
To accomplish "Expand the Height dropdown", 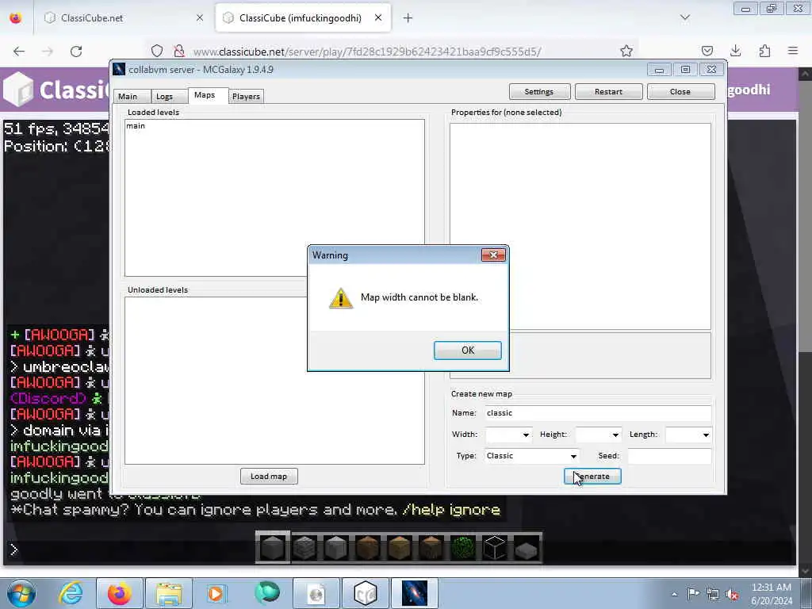I will click(x=615, y=435).
